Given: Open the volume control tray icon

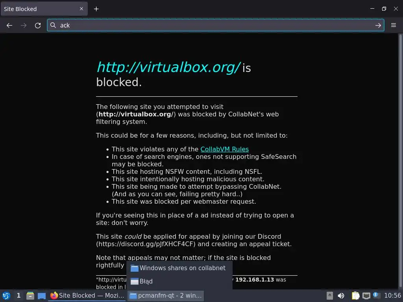Looking at the screenshot, I should point(341,296).
